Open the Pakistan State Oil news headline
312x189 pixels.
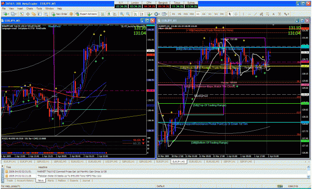[70, 176]
